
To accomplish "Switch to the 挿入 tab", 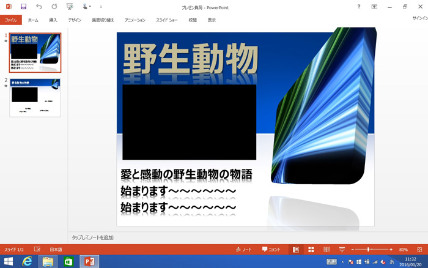I will (53, 20).
